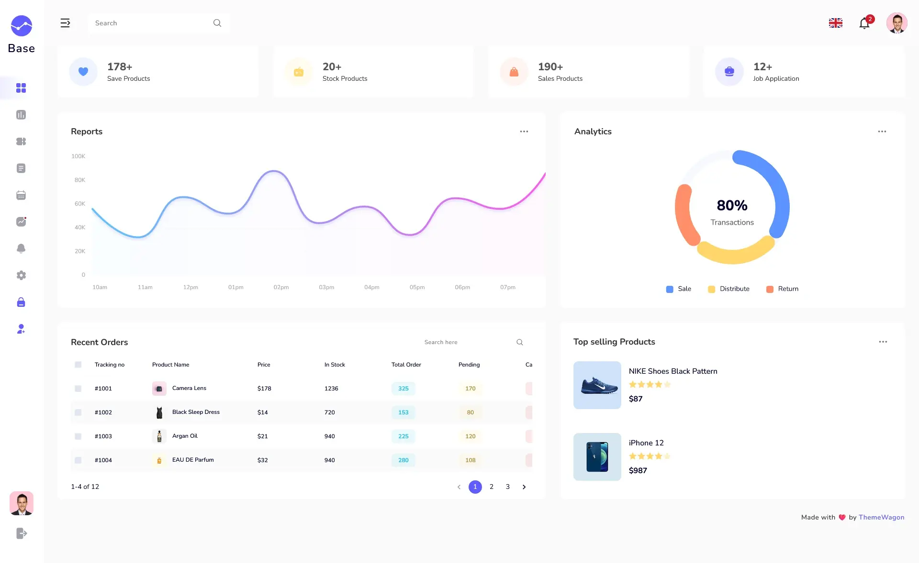
Task: Click the logout/exit icon at bottom sidebar
Action: (x=21, y=533)
